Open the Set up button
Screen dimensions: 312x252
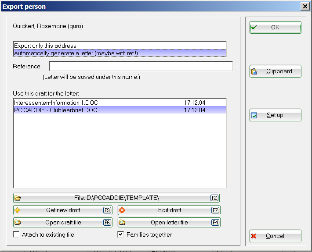(276, 115)
